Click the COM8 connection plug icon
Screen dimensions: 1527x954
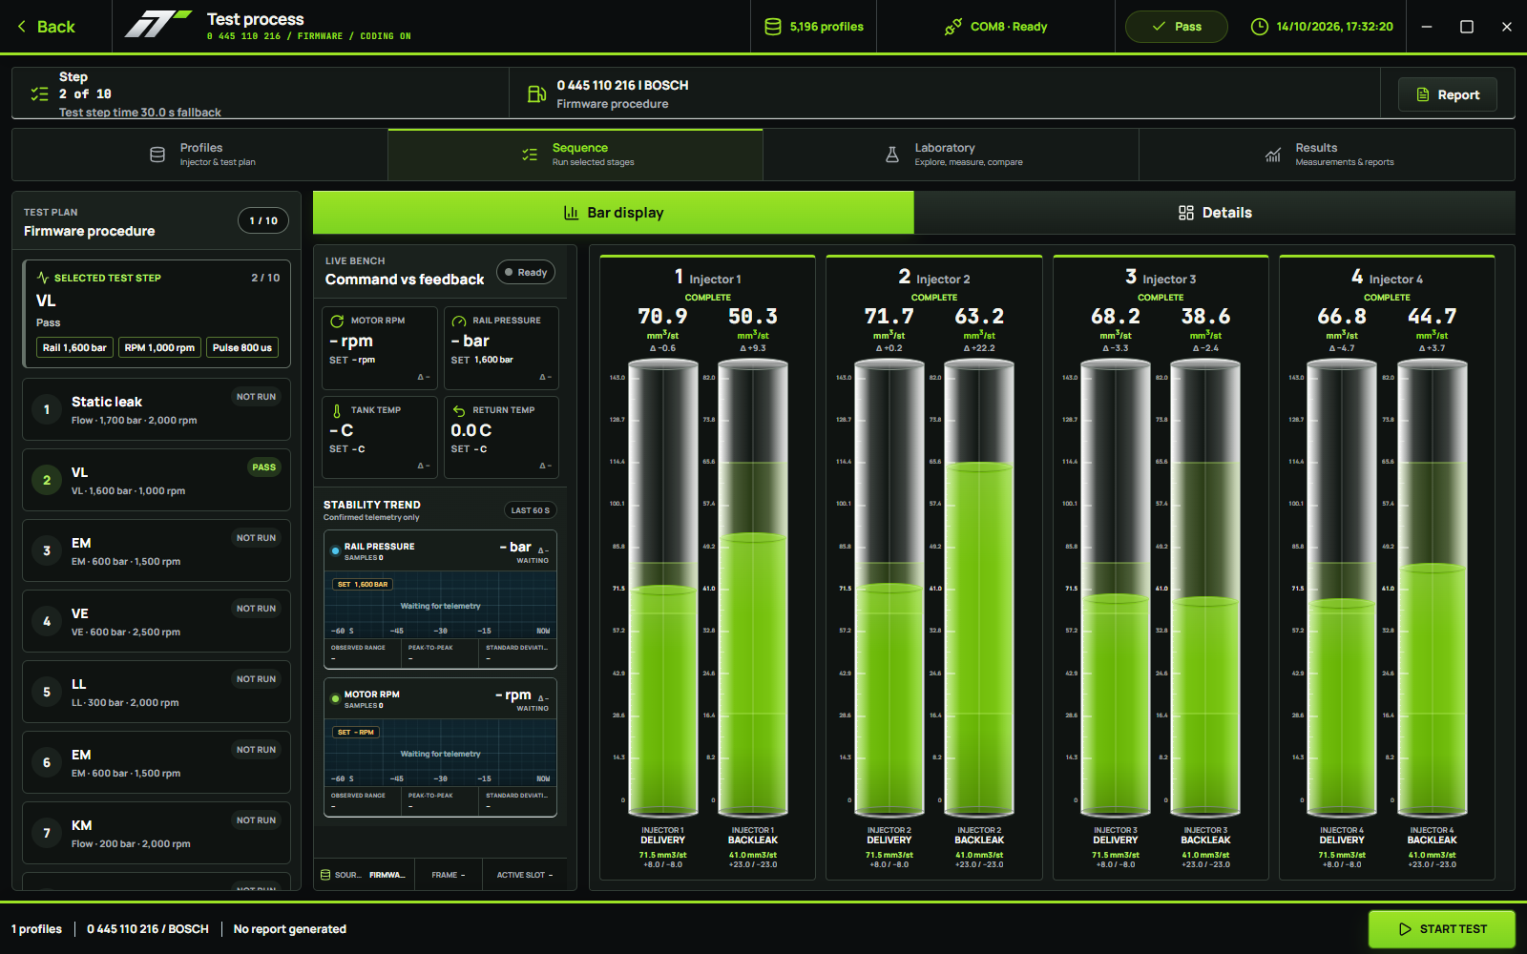click(952, 27)
